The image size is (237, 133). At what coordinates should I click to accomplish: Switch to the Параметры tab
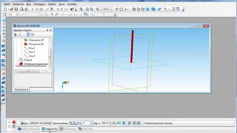pyautogui.click(x=50, y=129)
